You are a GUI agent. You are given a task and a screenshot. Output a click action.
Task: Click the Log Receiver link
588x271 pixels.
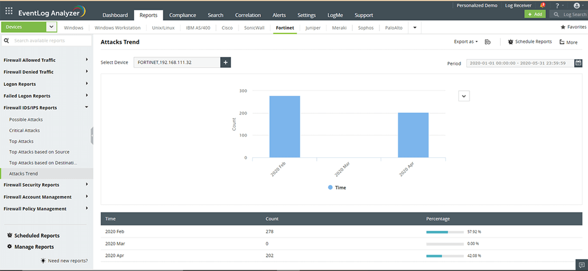pos(518,6)
